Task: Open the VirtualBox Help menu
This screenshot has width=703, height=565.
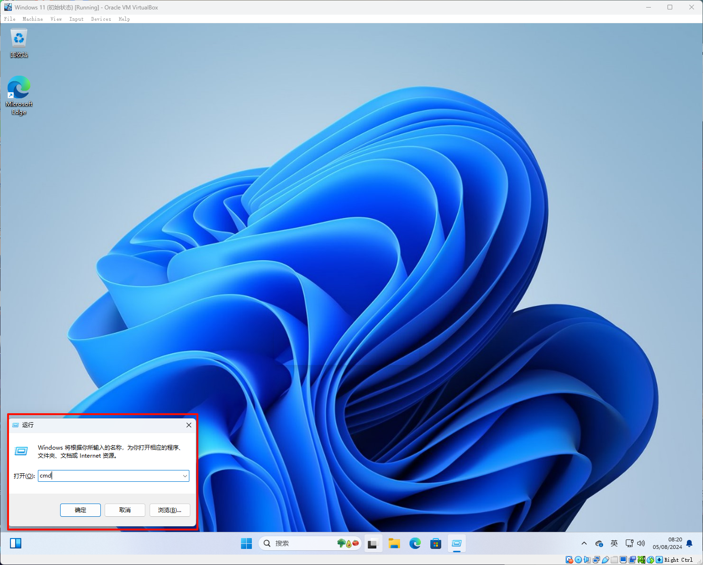Action: pos(125,19)
